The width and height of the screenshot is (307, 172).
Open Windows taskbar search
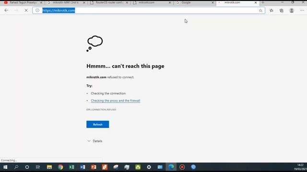16,167
